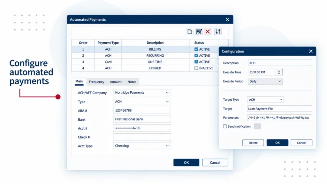The width and height of the screenshot is (327, 184).
Task: Click Cancel in Automated Payments dialog
Action: pos(215,163)
